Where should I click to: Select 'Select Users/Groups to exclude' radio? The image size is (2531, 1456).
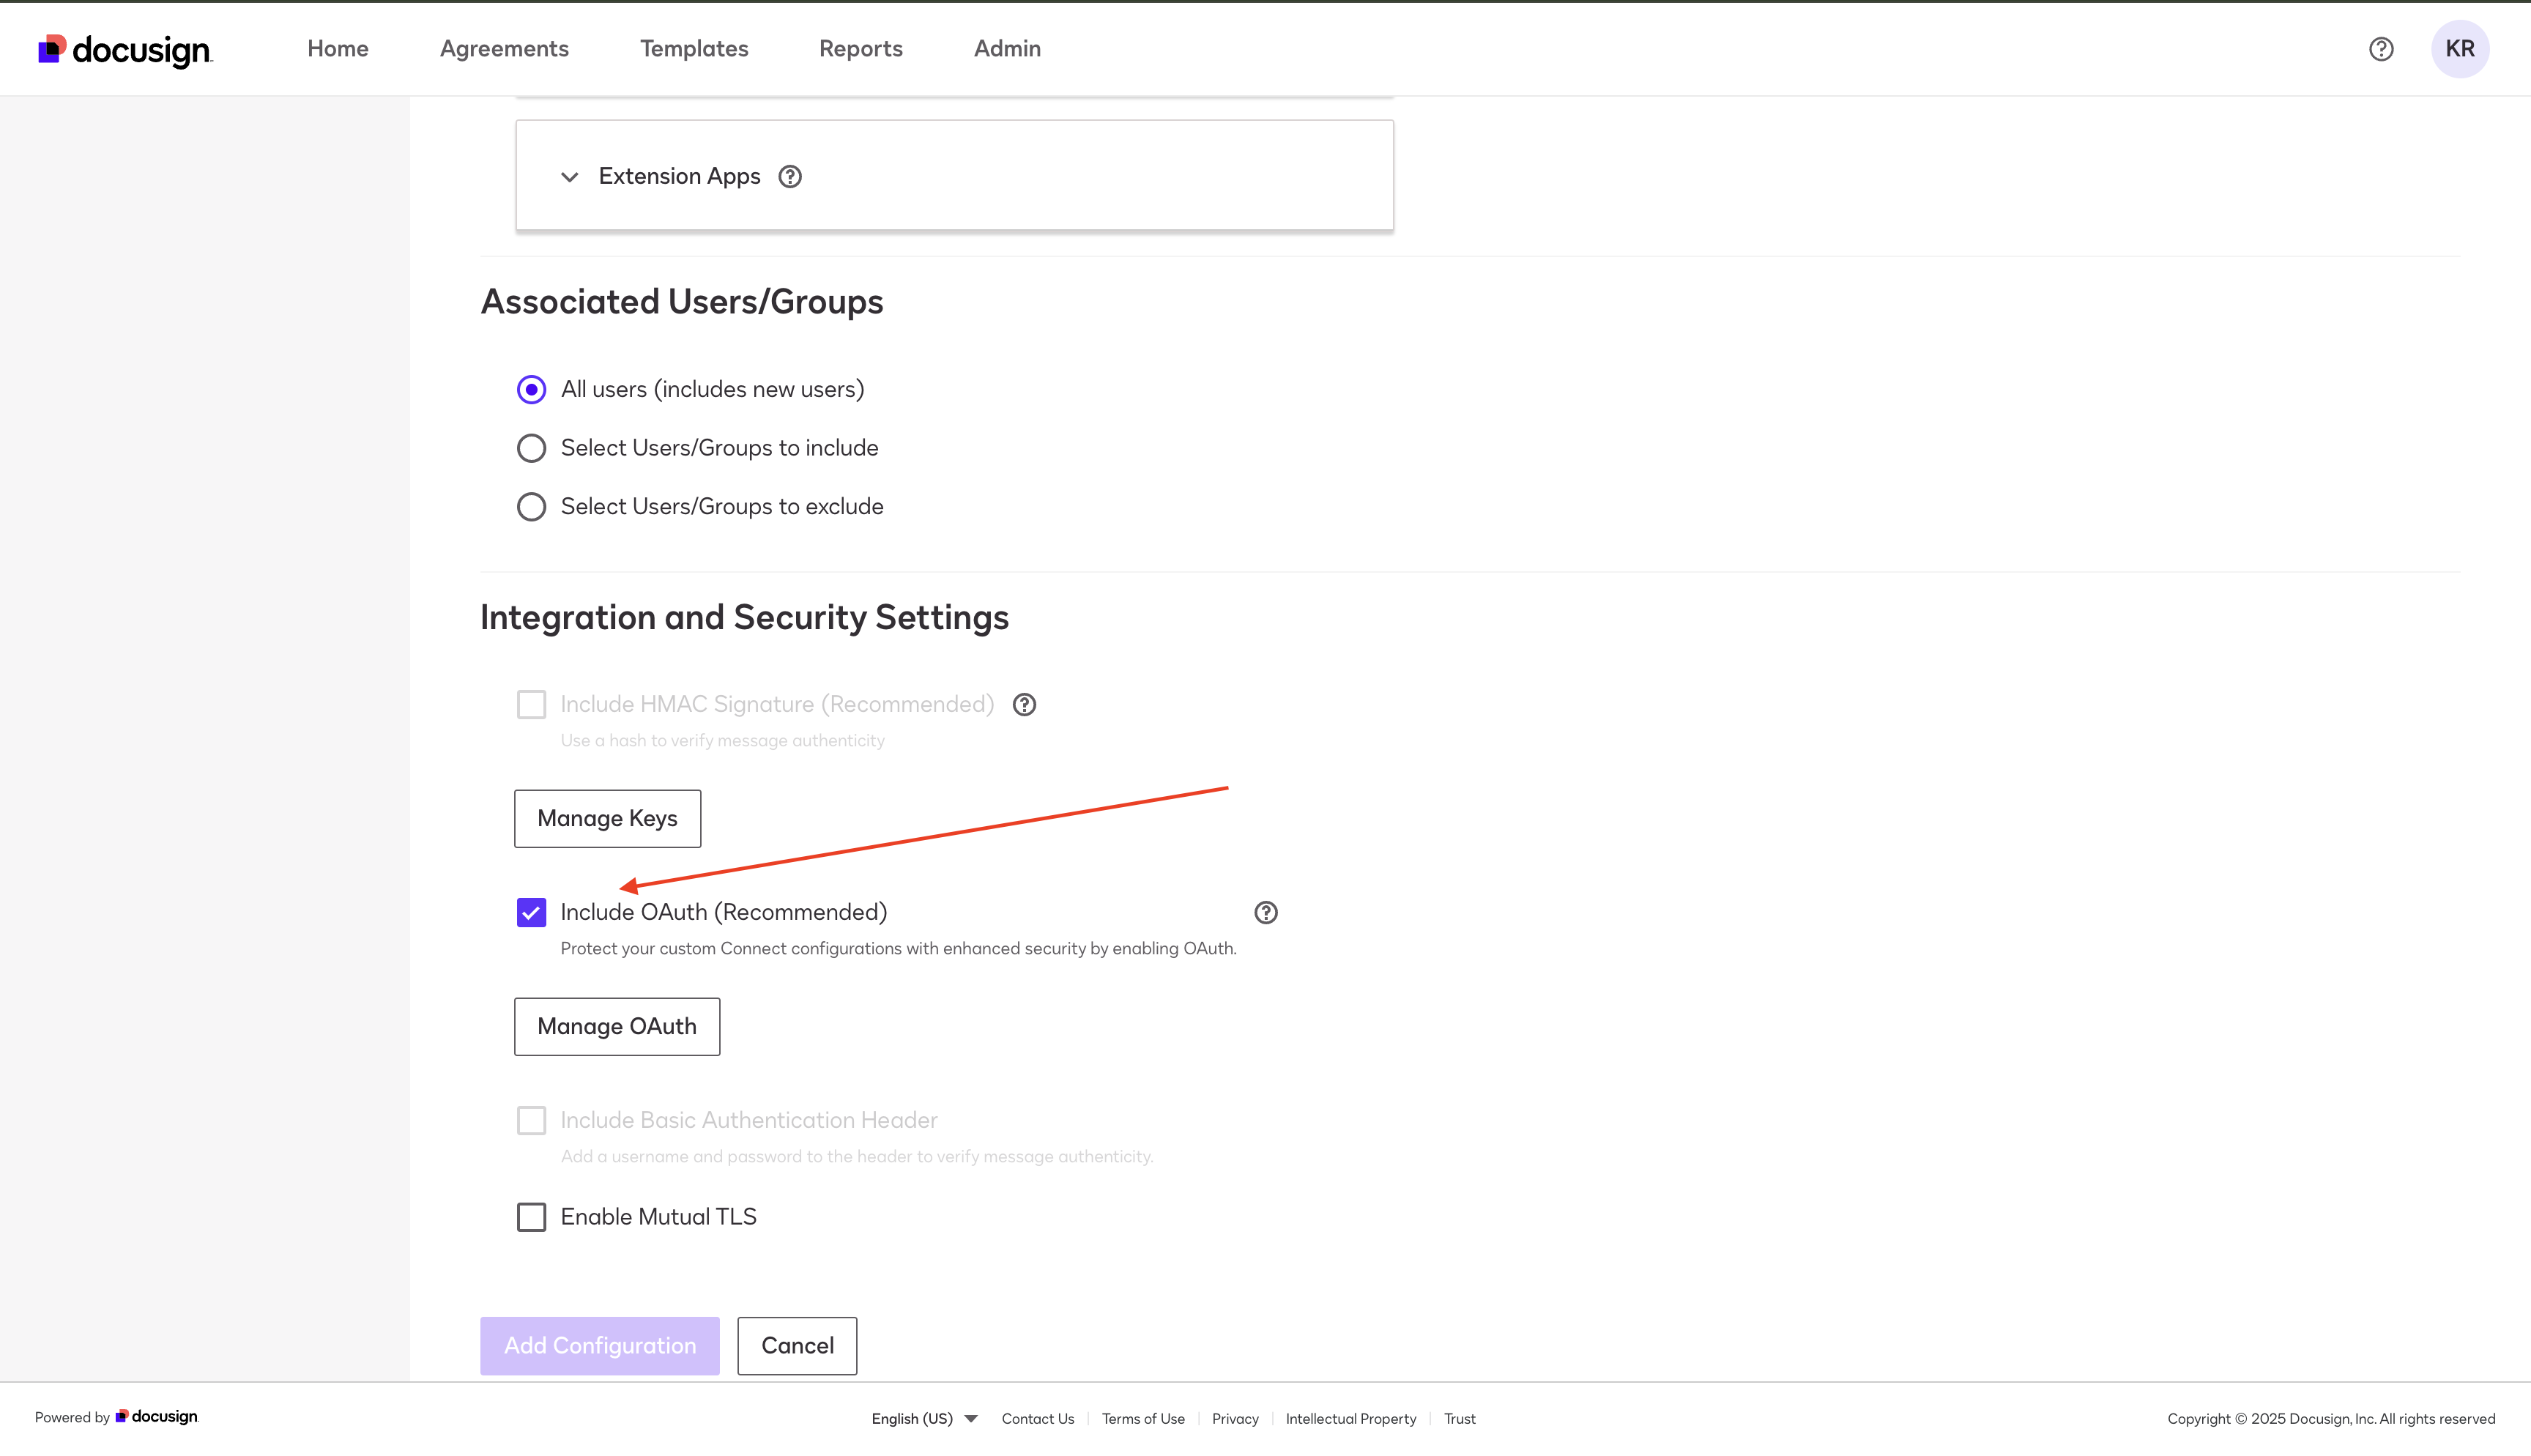pyautogui.click(x=532, y=507)
